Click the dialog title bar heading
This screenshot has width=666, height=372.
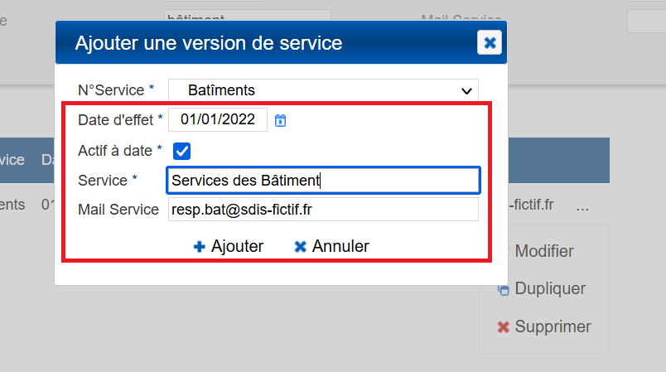(209, 43)
